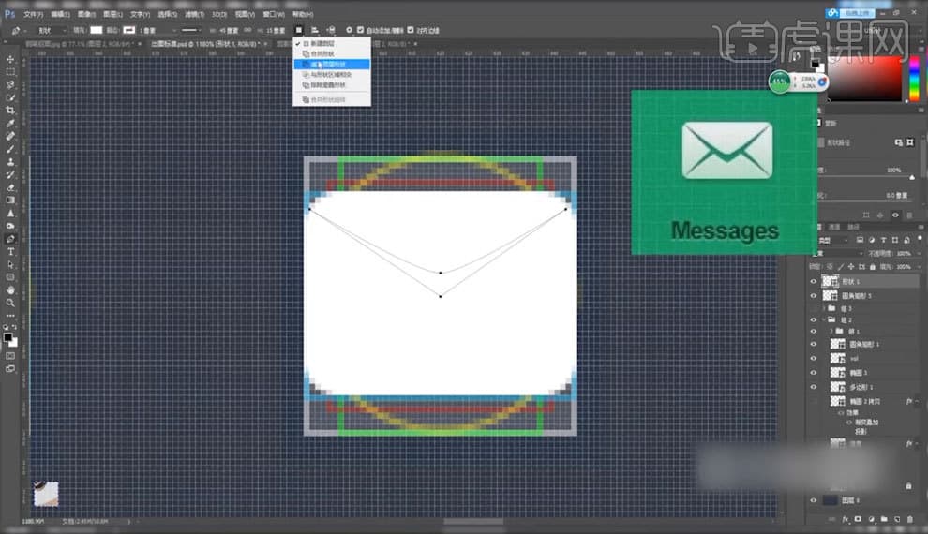928x534 pixels.
Task: Hide the 椭圆 3 layer
Action: 814,373
